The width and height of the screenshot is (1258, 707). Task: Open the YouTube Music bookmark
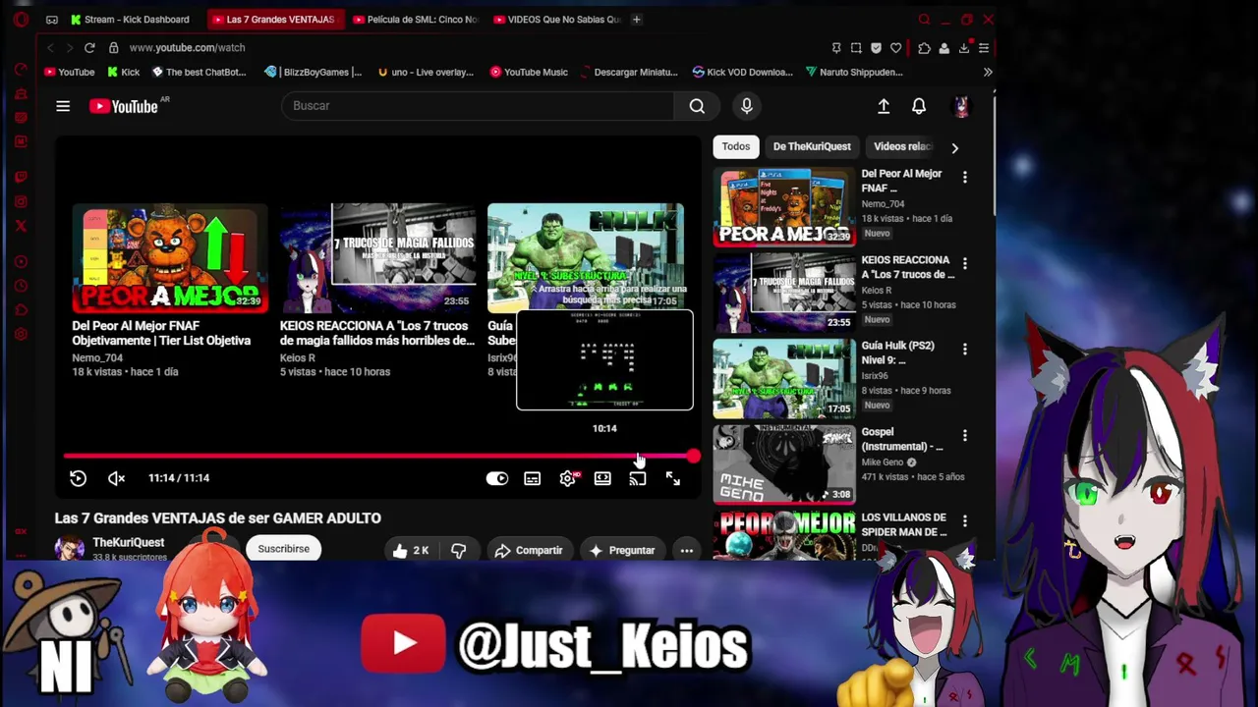[529, 72]
